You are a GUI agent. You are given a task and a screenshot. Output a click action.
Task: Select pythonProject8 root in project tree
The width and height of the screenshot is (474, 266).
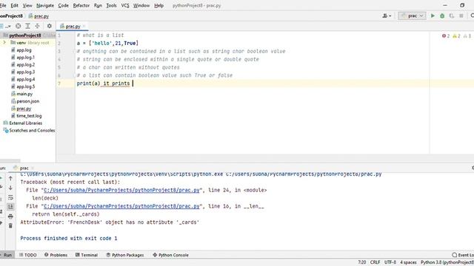tap(24, 35)
